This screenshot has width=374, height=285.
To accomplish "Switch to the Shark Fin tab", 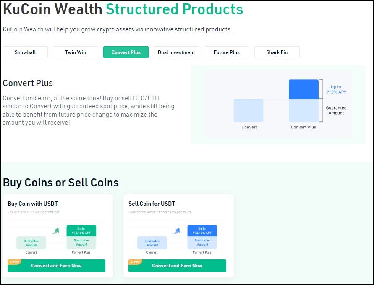I will [277, 52].
